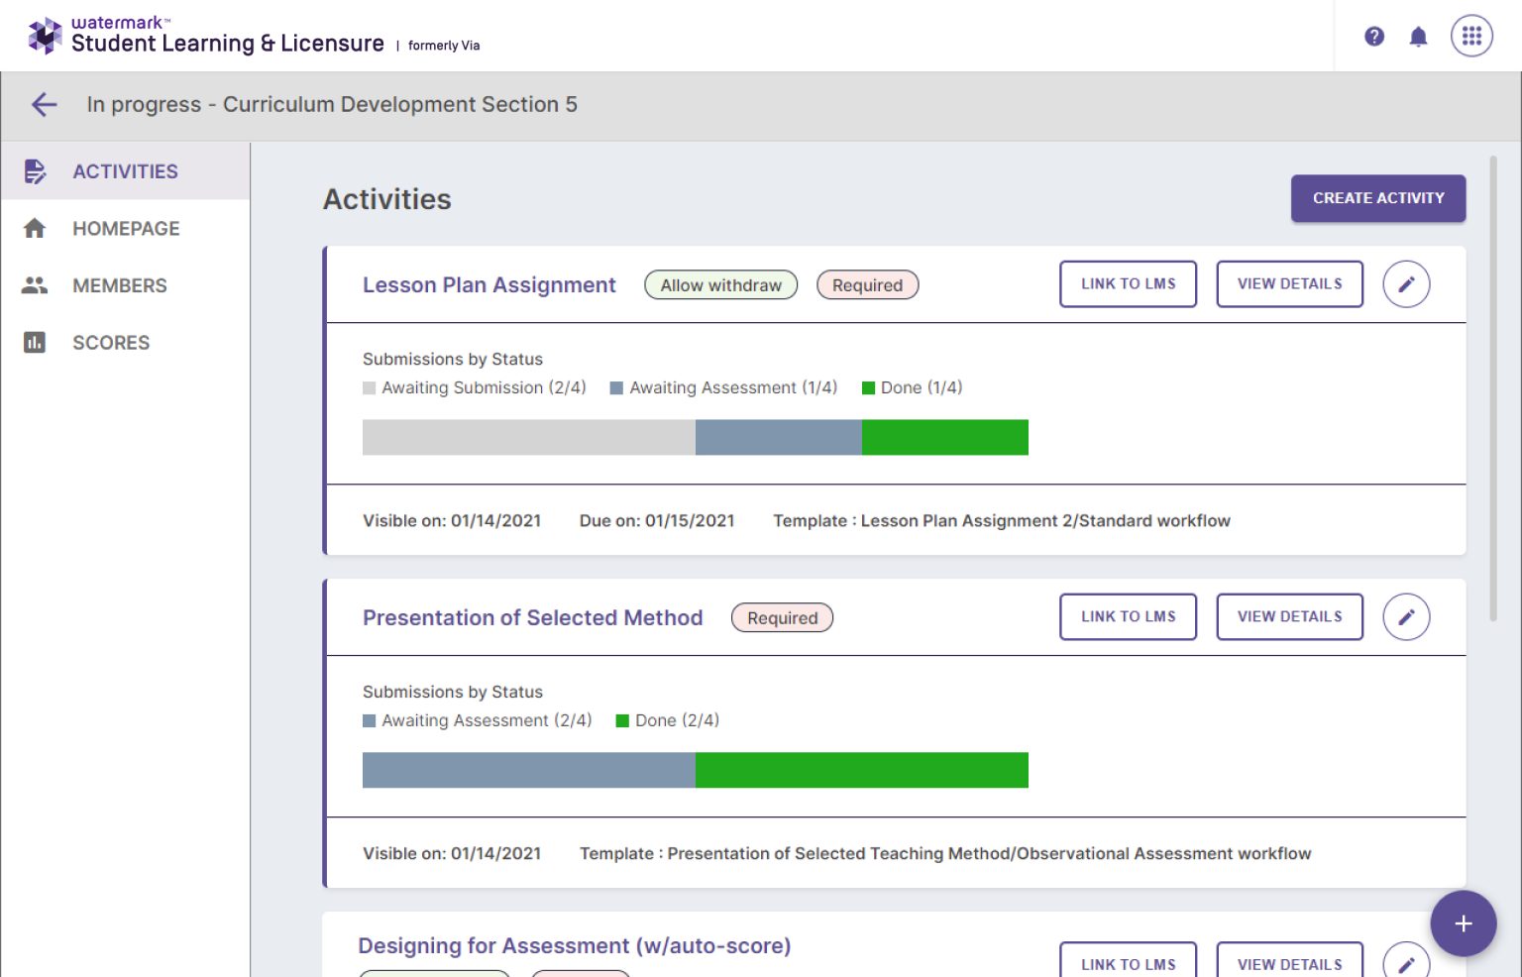
Task: Toggle the Allow withdraw chip
Action: tap(720, 284)
